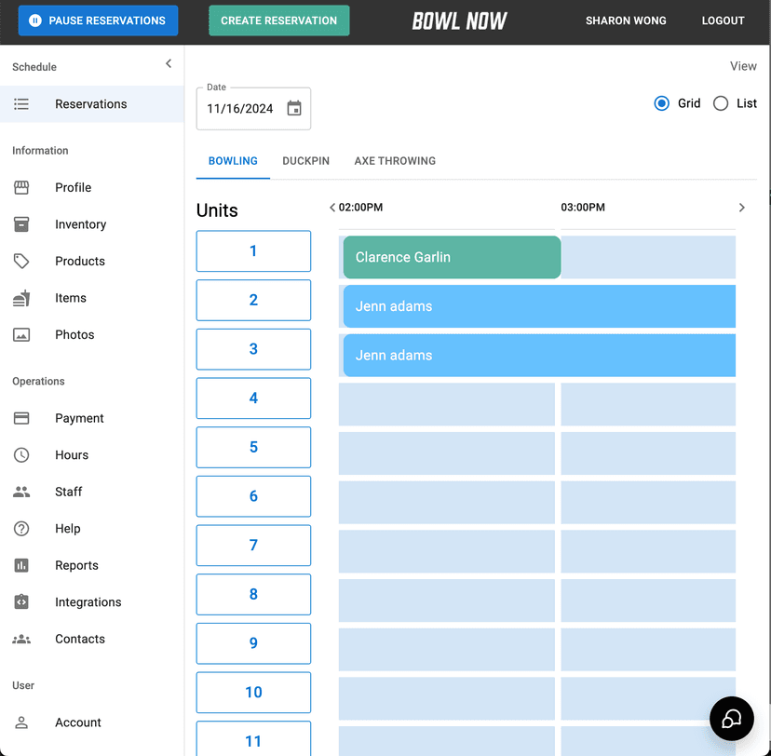Click the Profile storefront icon
771x756 pixels.
point(21,187)
